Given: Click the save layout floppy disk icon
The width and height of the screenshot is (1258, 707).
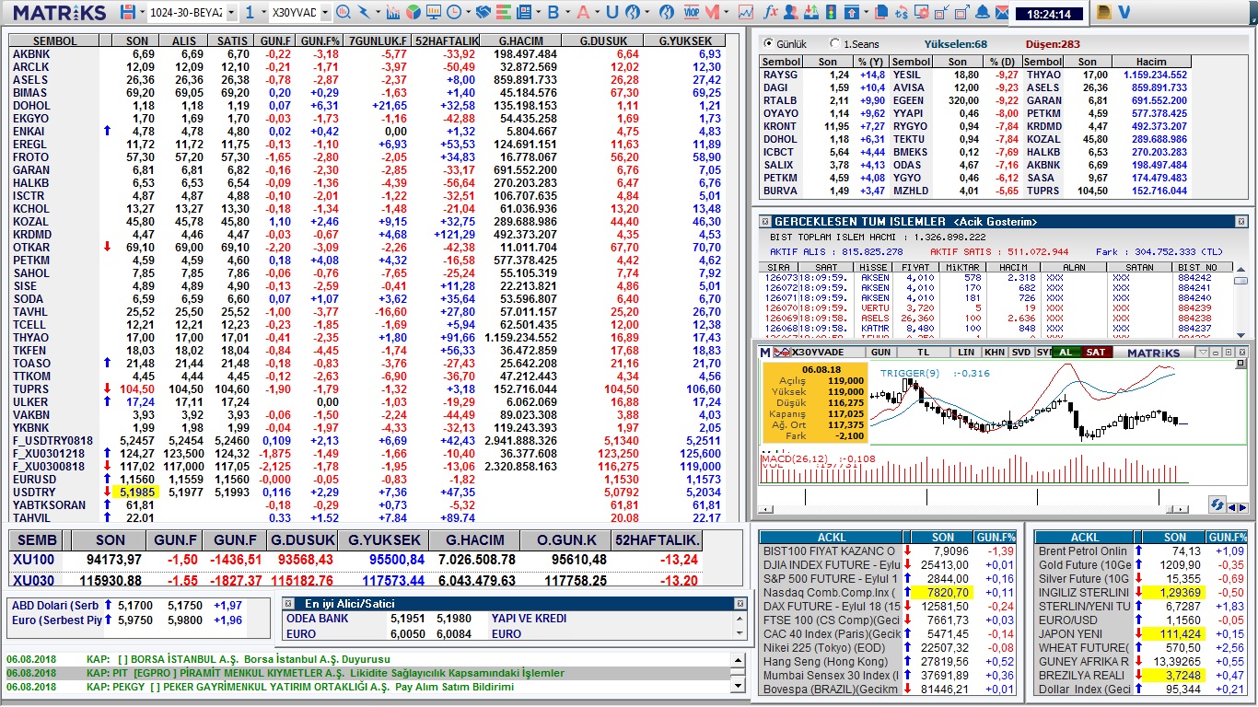Looking at the screenshot, I should point(127,12).
